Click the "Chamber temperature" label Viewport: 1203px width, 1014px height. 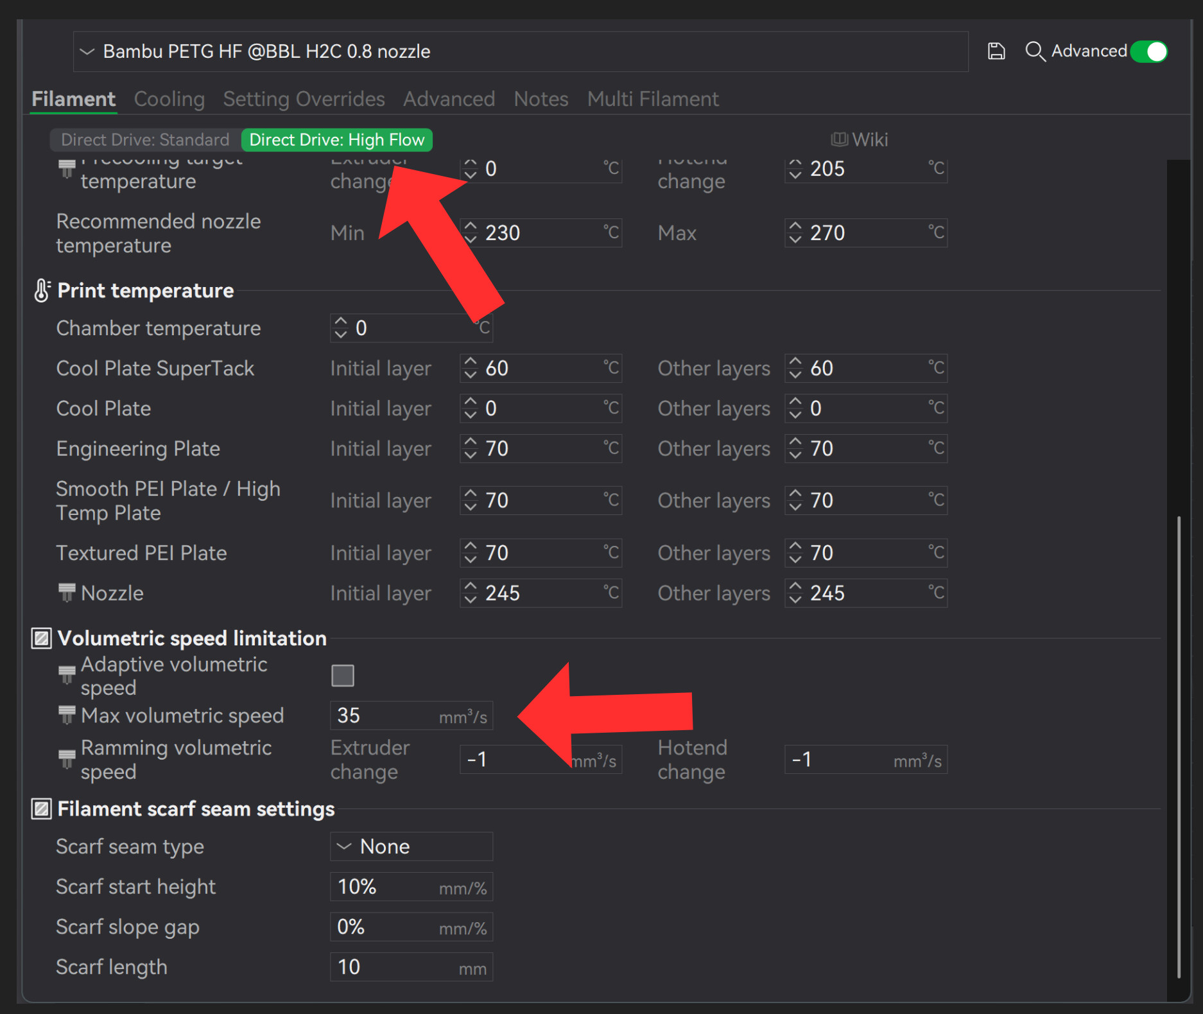tap(159, 328)
